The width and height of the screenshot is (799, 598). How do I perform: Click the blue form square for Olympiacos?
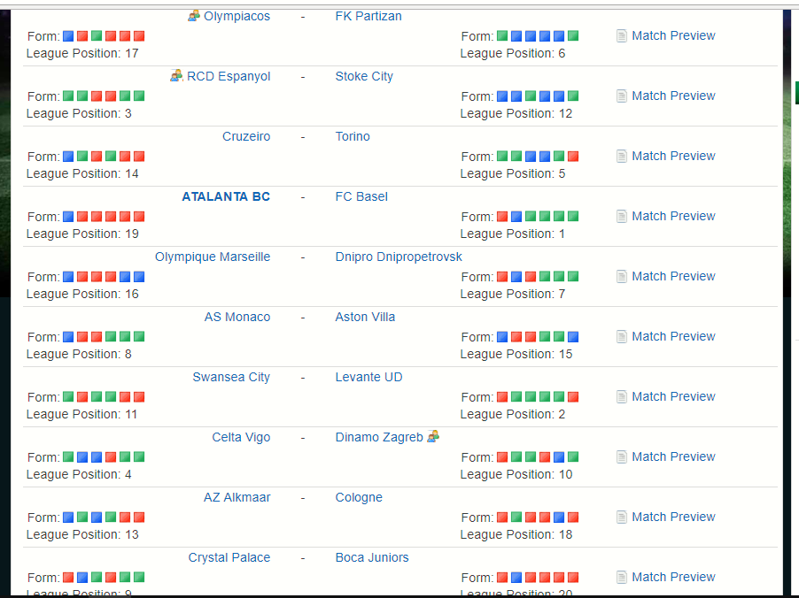[x=68, y=36]
